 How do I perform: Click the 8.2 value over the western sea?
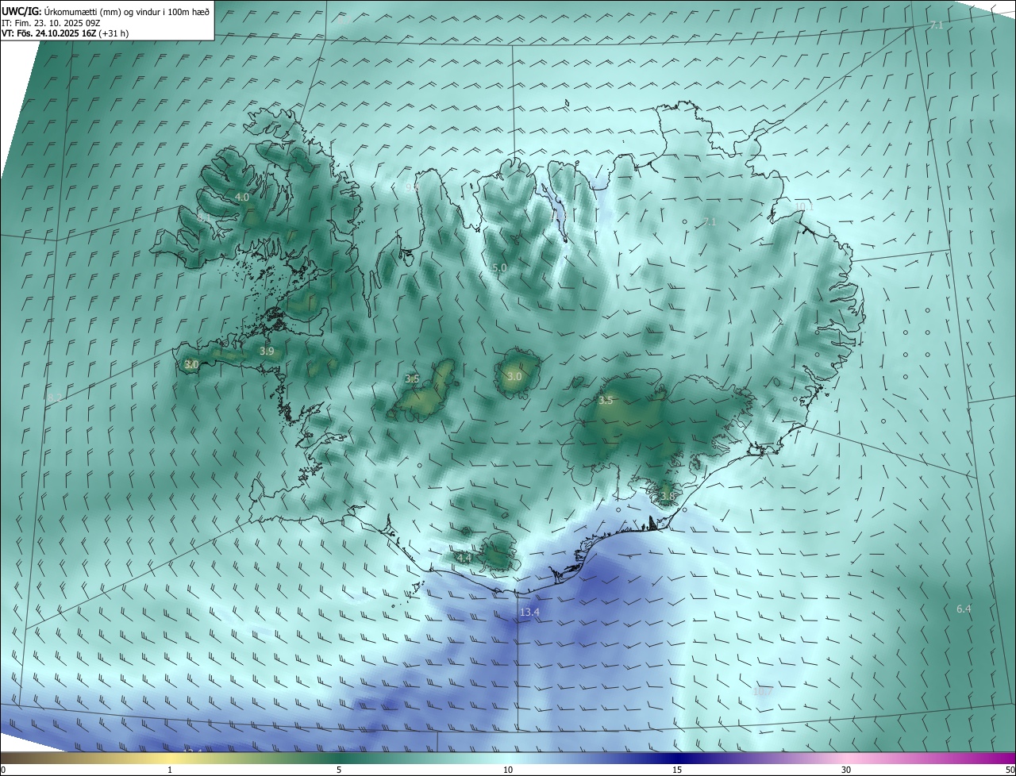coord(55,397)
